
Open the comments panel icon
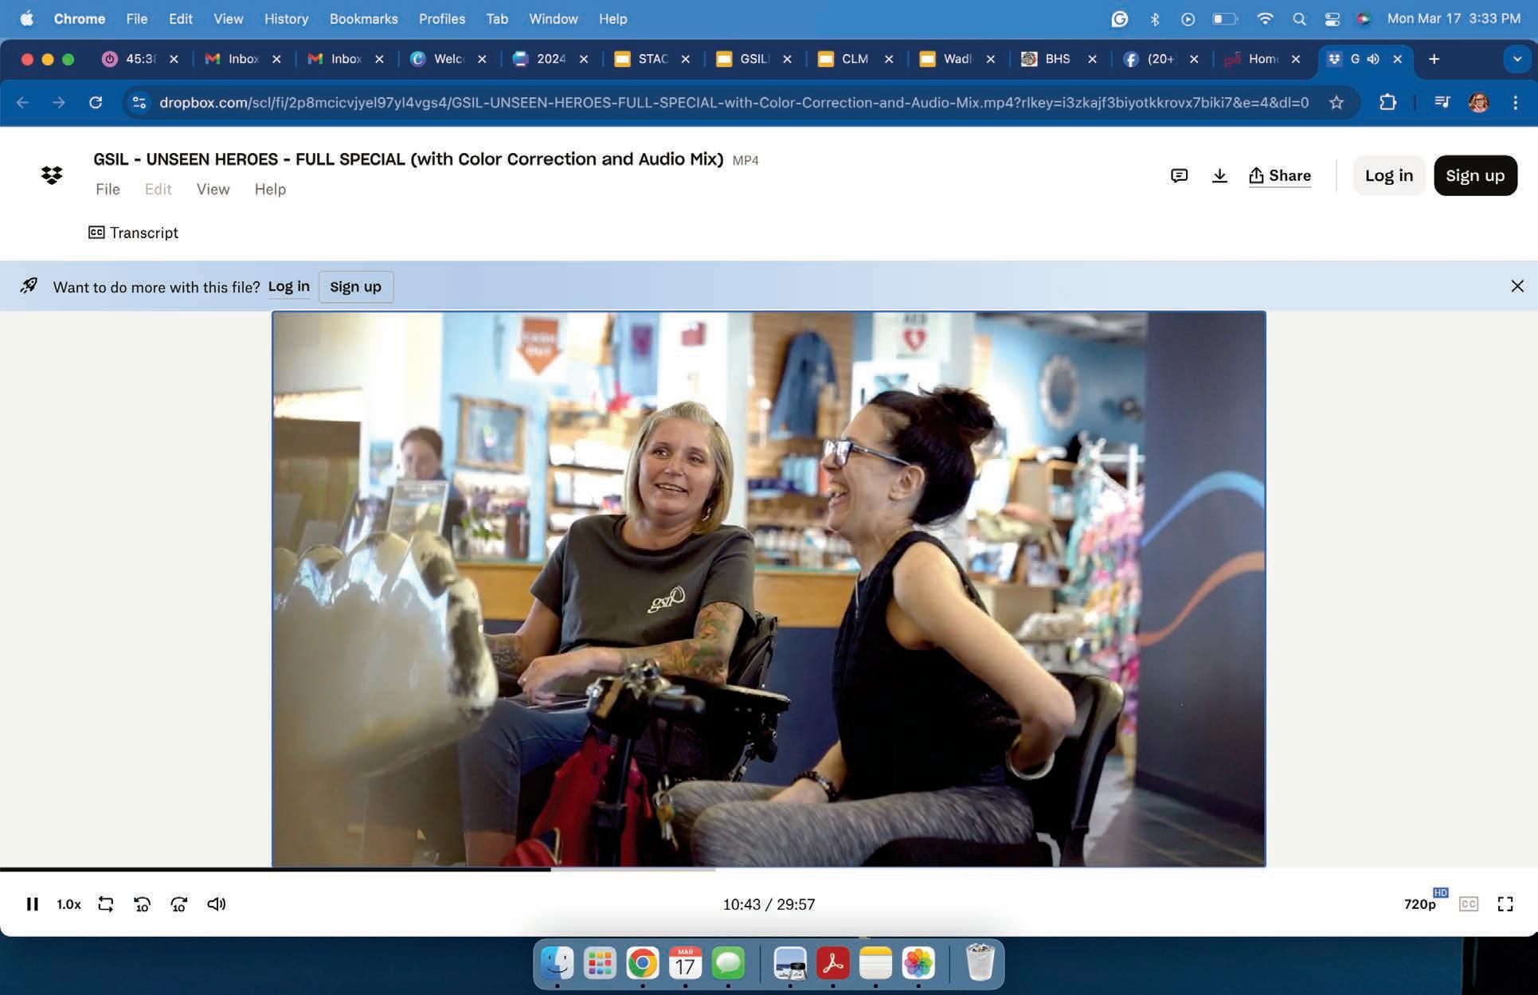click(1179, 175)
